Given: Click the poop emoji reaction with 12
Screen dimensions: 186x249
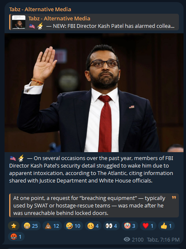Looking at the screenshot, I should tap(52, 226).
